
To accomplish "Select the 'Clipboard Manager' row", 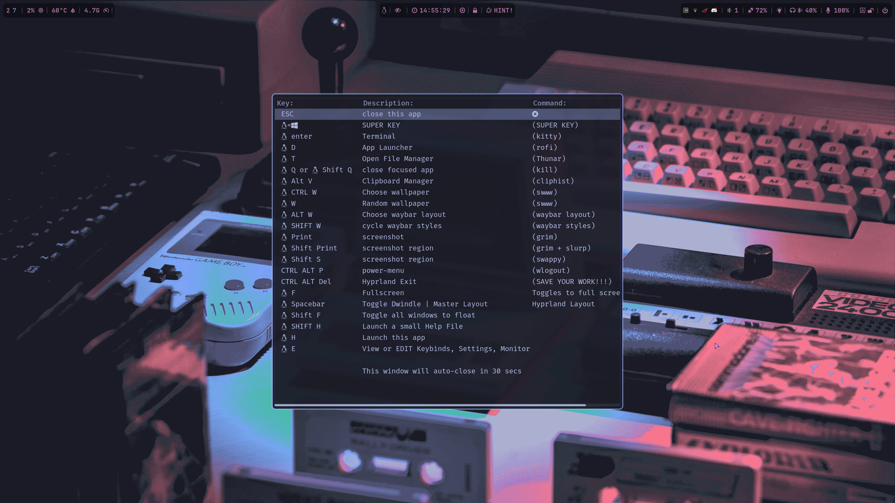I will coord(398,181).
